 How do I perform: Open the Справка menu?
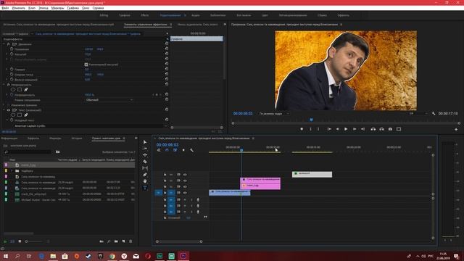point(99,8)
